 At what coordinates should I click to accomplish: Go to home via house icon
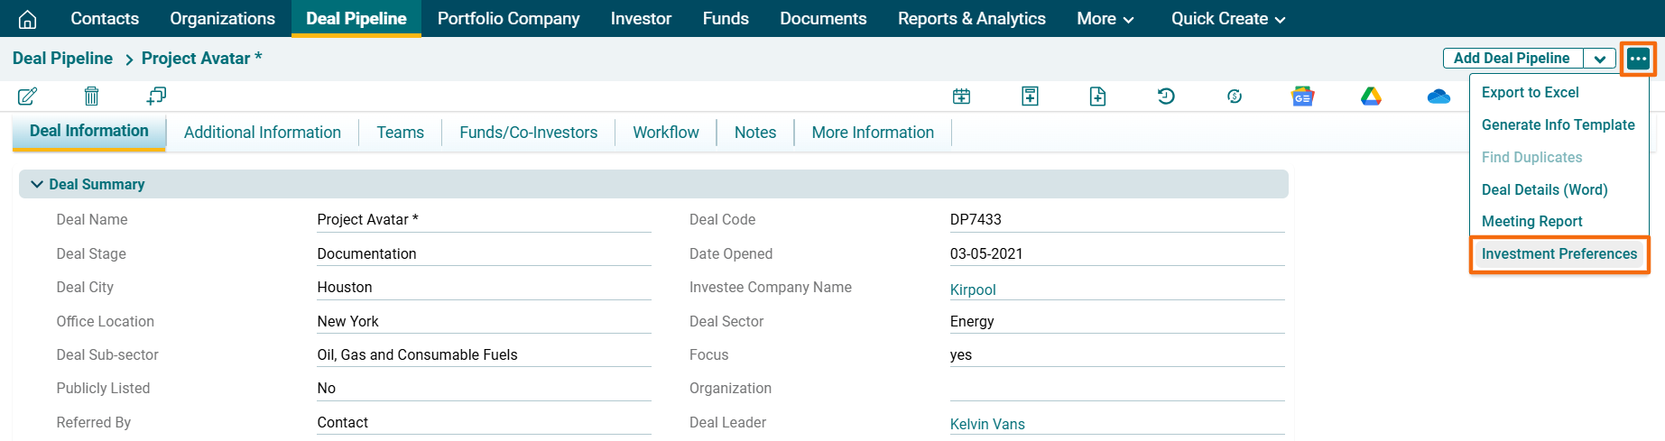coord(28,19)
